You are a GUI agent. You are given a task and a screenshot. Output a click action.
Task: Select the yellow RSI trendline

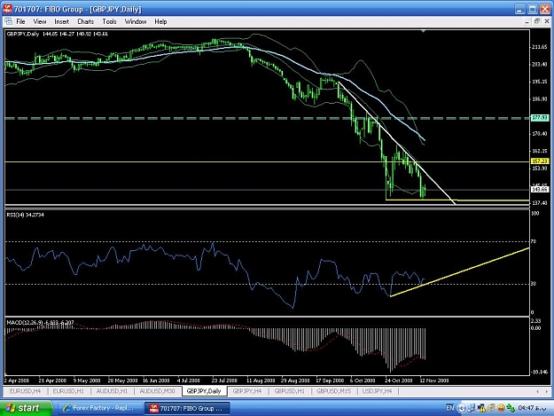[459, 272]
